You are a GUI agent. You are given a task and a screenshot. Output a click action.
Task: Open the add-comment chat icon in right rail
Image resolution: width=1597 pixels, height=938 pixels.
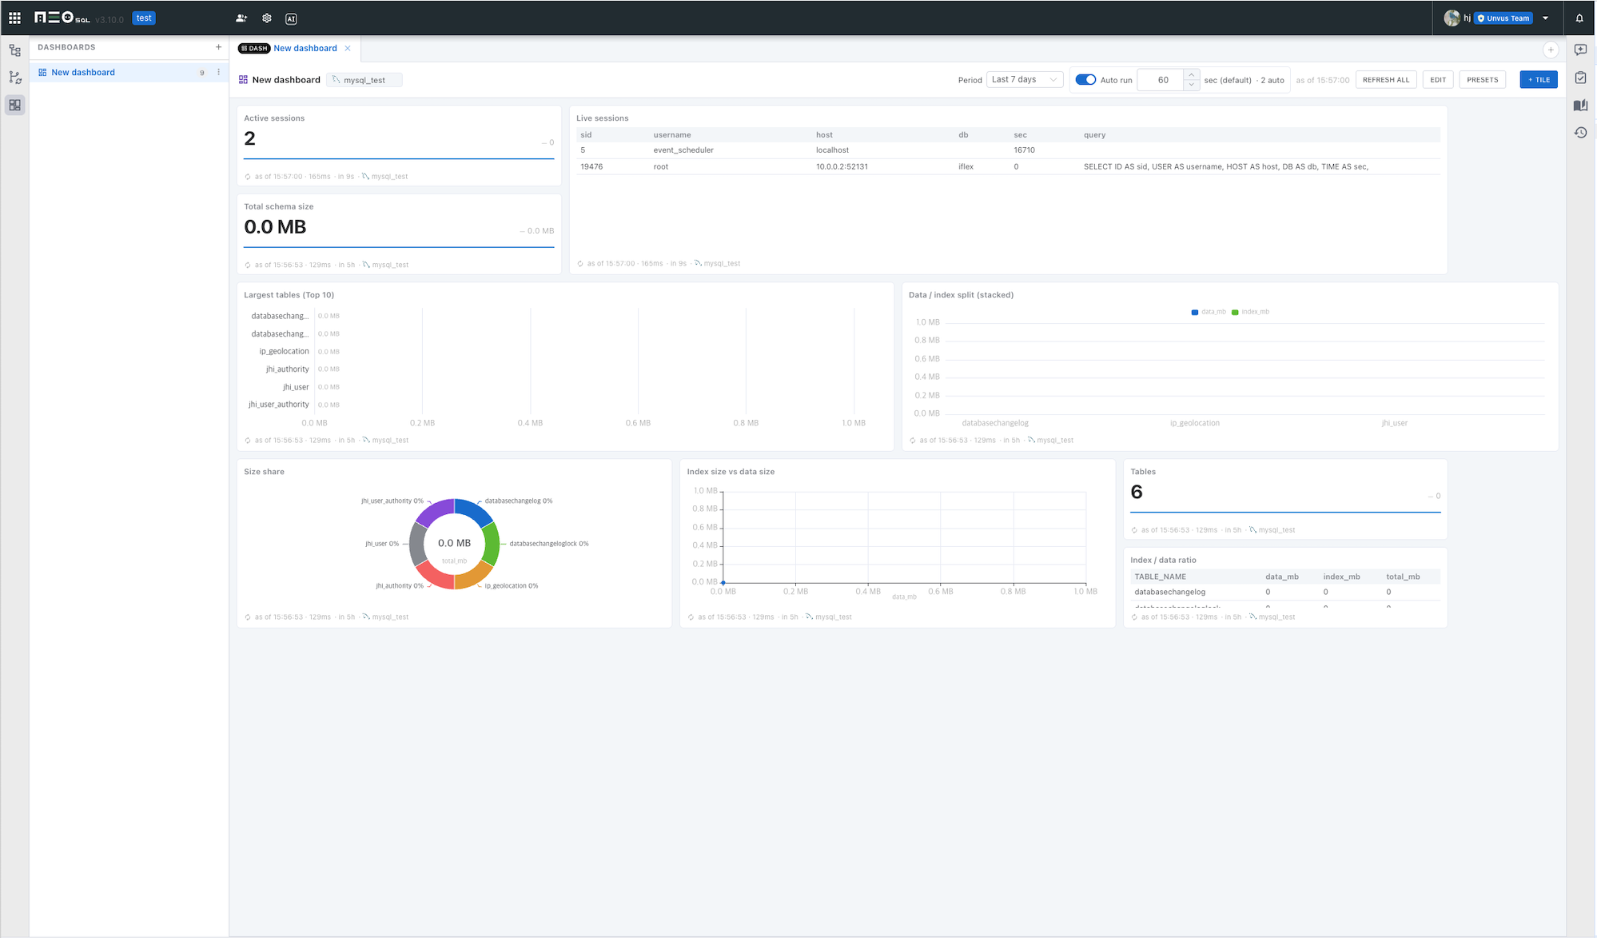[1580, 50]
